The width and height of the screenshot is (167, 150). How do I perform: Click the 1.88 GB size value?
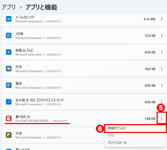coord(150,119)
